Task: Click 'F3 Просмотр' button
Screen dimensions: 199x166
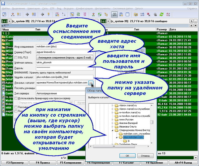Action: pos(15,163)
